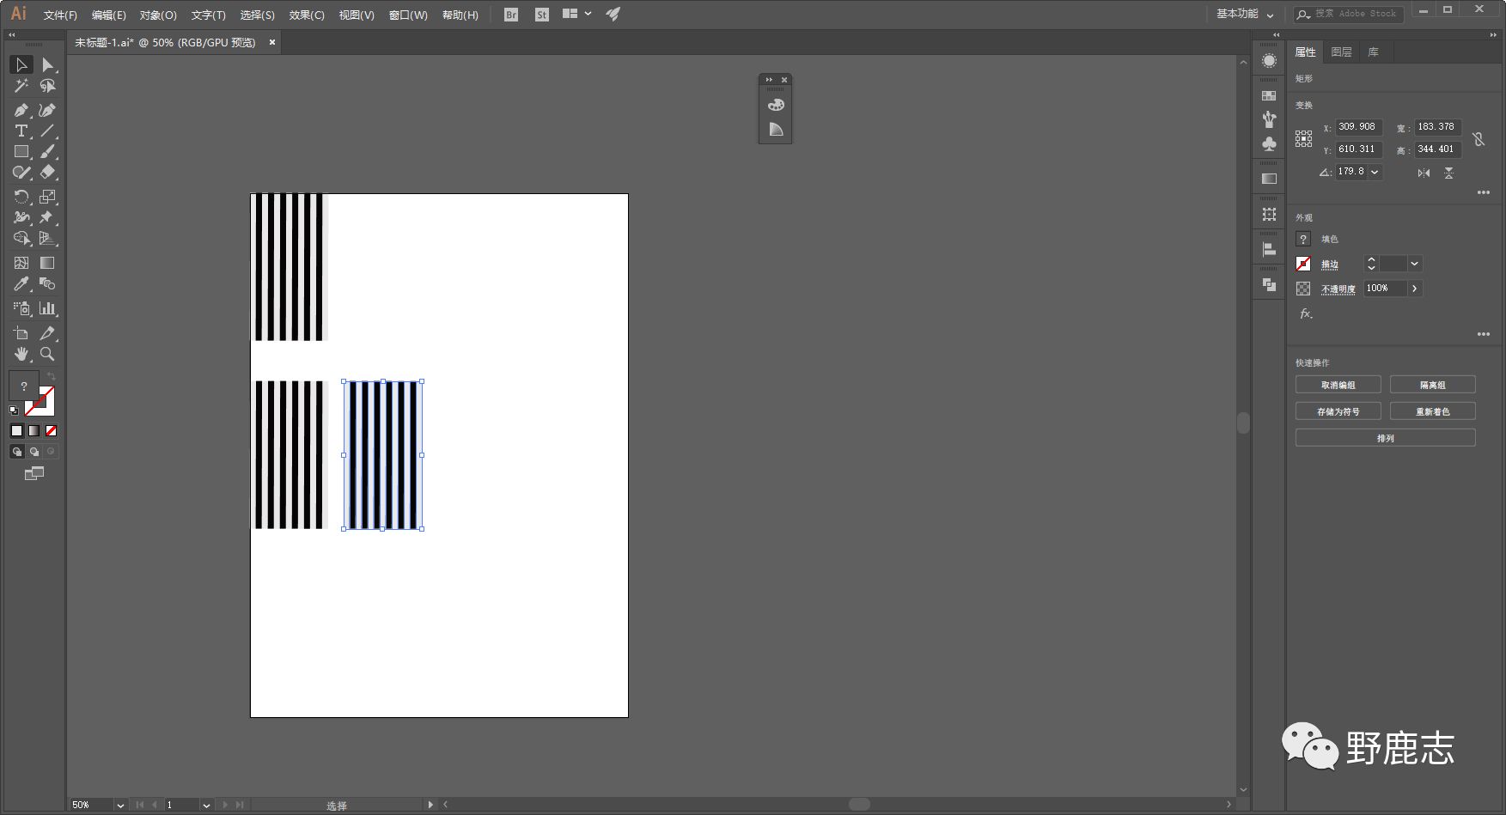Click the stroke color swatch in properties
Screen dimensions: 1506x815
pyautogui.click(x=1303, y=264)
